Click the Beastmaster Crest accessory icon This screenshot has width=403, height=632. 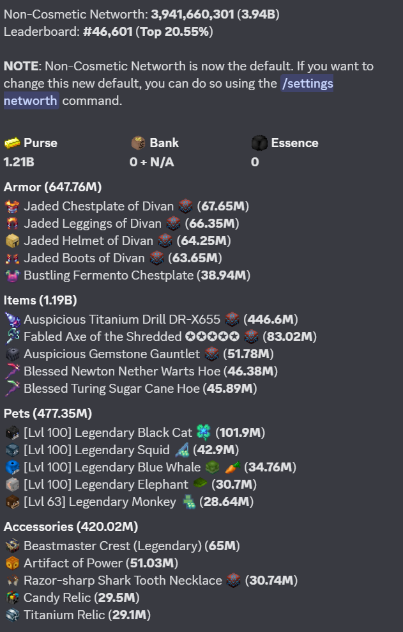click(12, 546)
